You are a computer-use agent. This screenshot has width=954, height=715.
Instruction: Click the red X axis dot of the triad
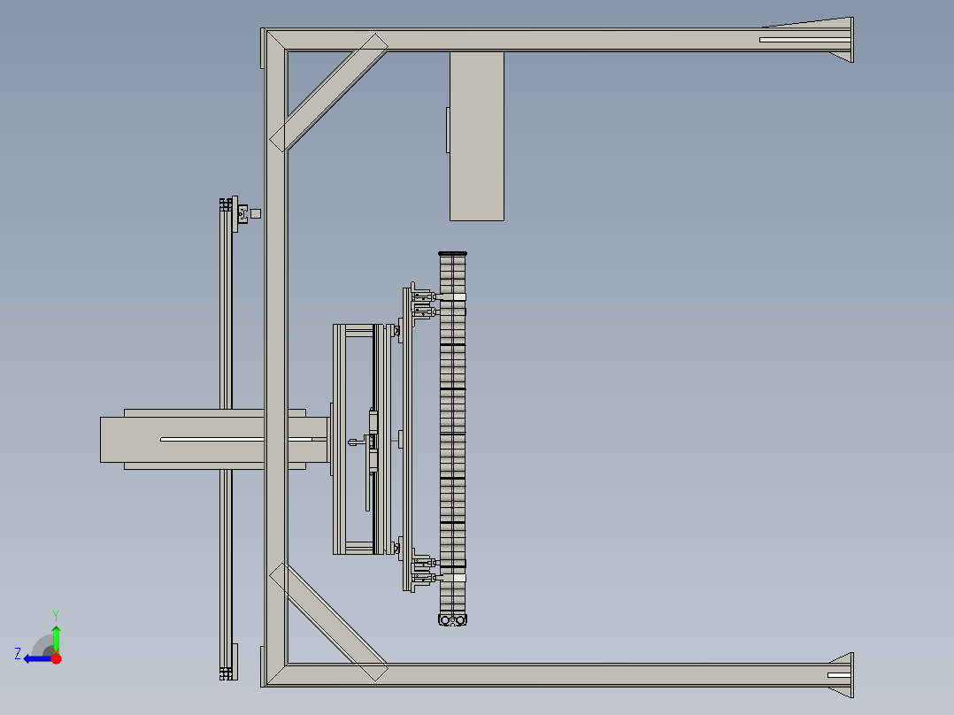(56, 658)
